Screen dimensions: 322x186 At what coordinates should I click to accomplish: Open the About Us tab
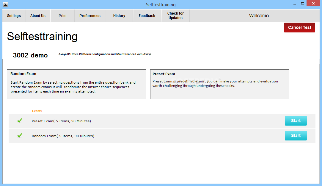pos(38,15)
